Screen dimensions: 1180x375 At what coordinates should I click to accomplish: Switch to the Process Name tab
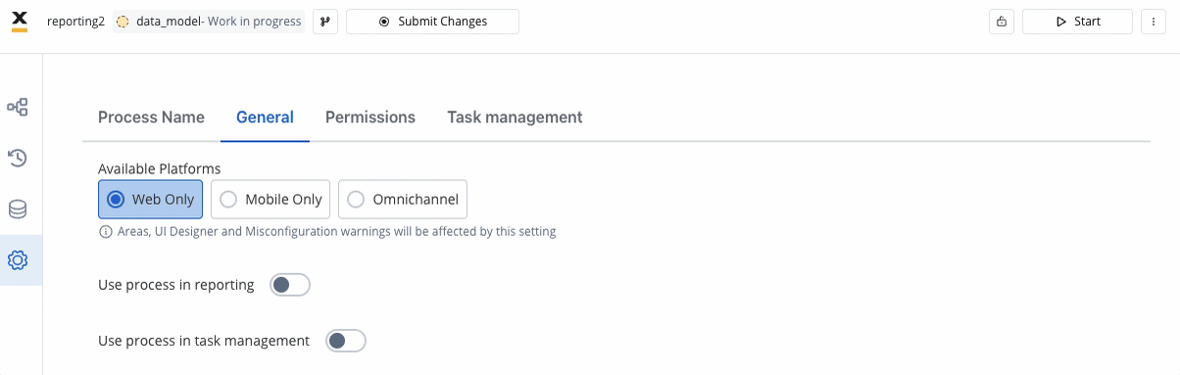pyautogui.click(x=151, y=117)
